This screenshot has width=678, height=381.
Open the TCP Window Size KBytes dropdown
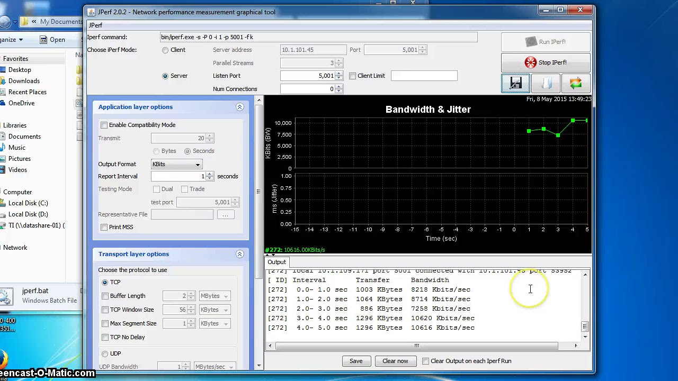coord(215,310)
